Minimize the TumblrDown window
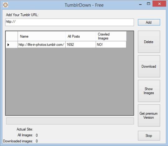This screenshot has height=146, width=168. pyautogui.click(x=140, y=4)
